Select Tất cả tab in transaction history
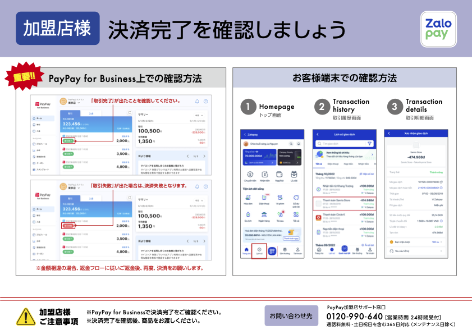The width and height of the screenshot is (472, 334). 318,164
